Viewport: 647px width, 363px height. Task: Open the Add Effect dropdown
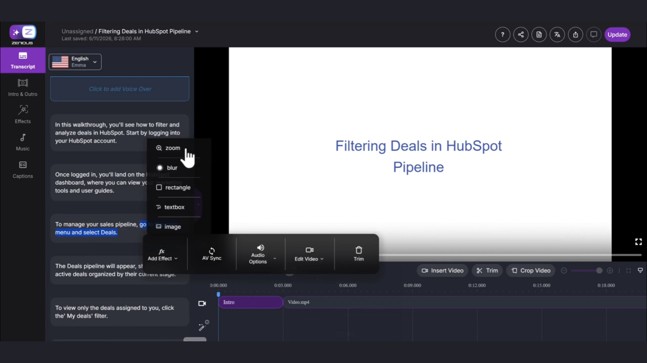click(162, 255)
